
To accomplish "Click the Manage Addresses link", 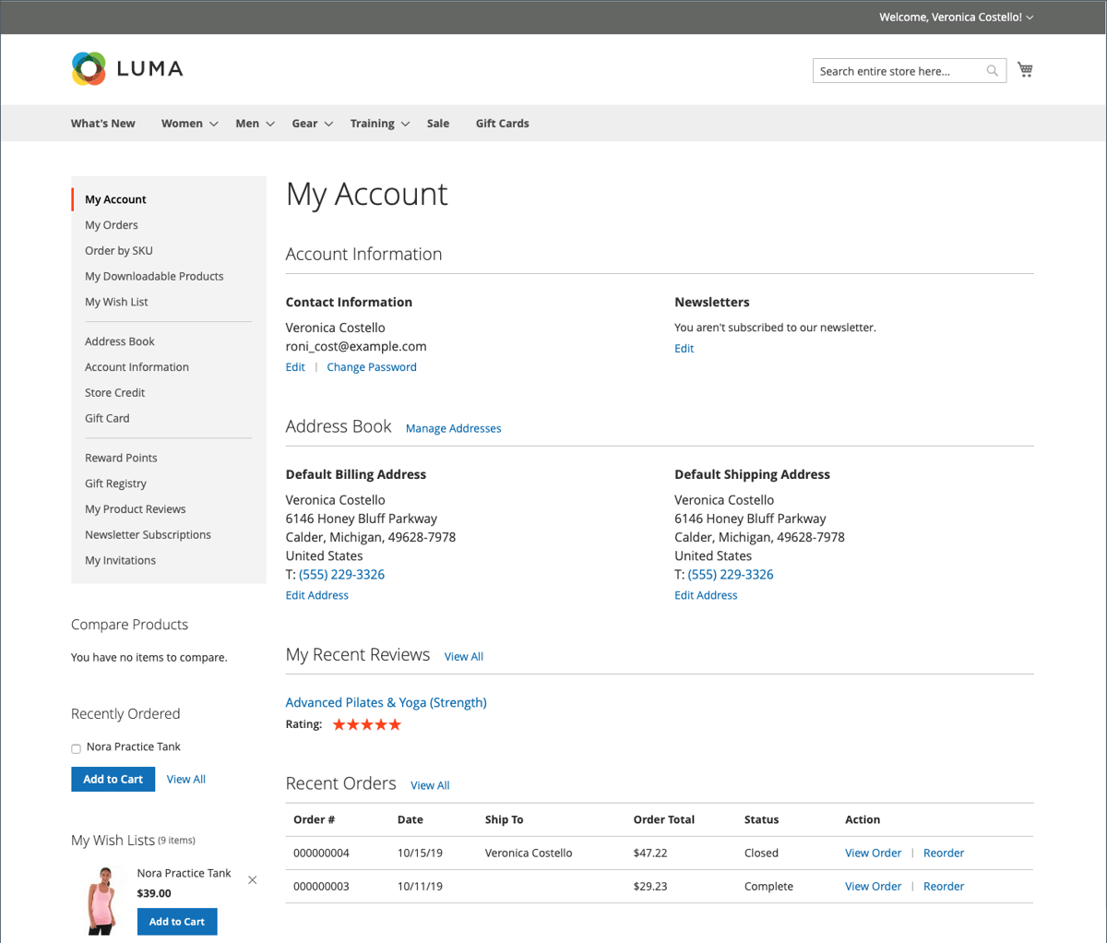I will tap(453, 428).
